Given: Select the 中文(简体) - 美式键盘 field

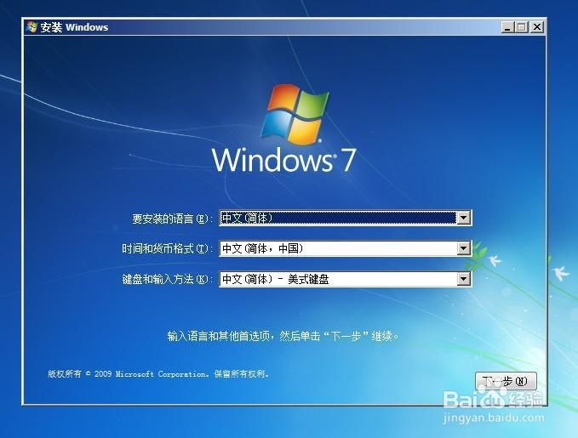Looking at the screenshot, I should tap(346, 279).
